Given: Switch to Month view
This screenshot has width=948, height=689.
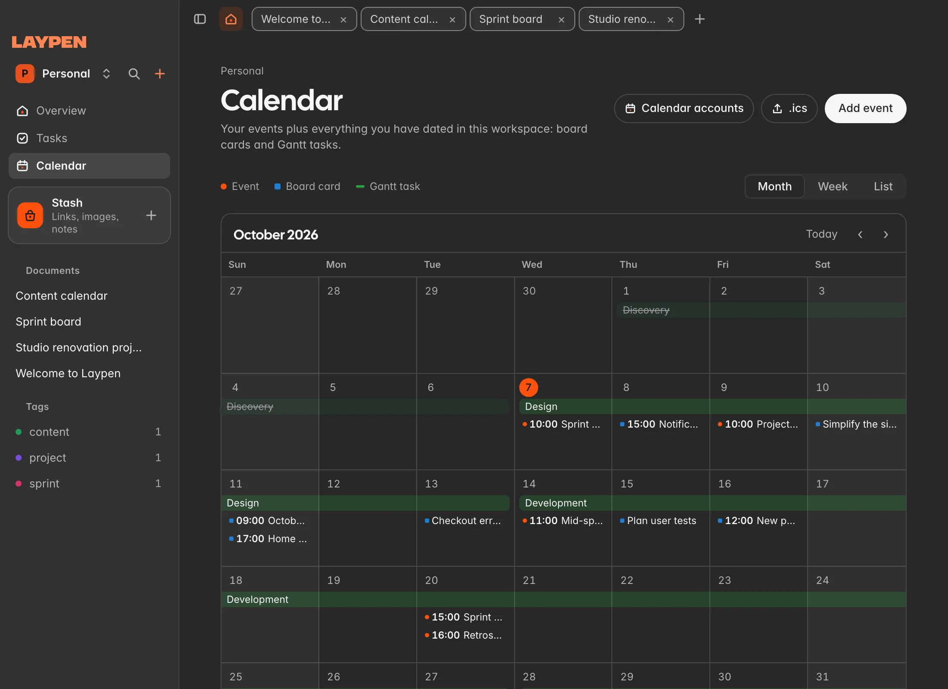Looking at the screenshot, I should (774, 186).
